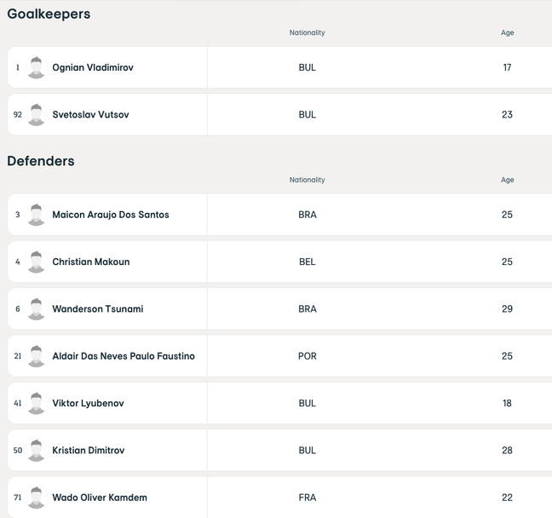Select the Christian Makoun name link

tap(91, 262)
